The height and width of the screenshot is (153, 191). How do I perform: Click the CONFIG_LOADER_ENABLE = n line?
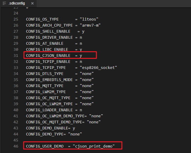coord(54,110)
